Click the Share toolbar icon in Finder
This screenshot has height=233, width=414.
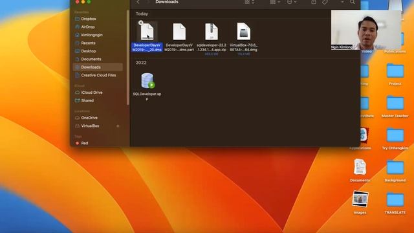[313, 2]
